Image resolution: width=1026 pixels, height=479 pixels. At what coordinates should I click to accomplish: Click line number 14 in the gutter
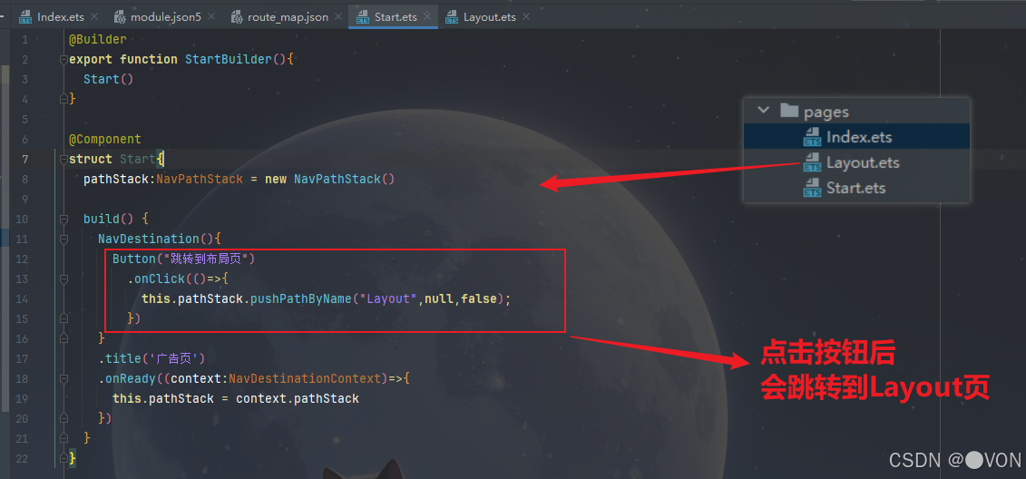point(22,299)
